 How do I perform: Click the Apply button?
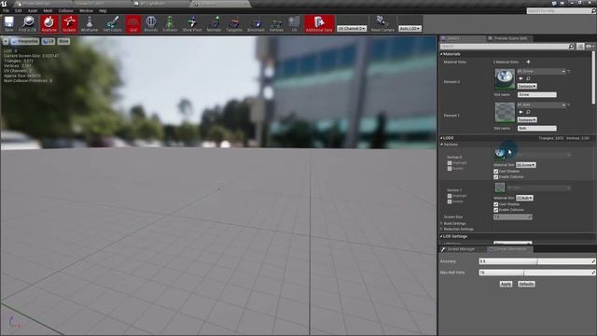click(x=506, y=284)
